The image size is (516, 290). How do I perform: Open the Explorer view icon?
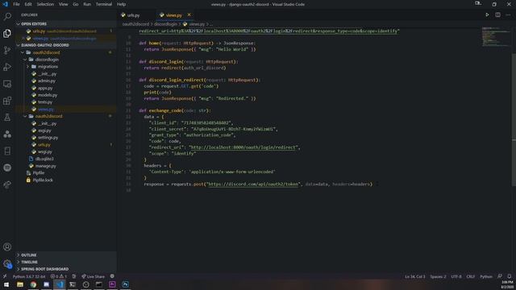click(x=7, y=33)
